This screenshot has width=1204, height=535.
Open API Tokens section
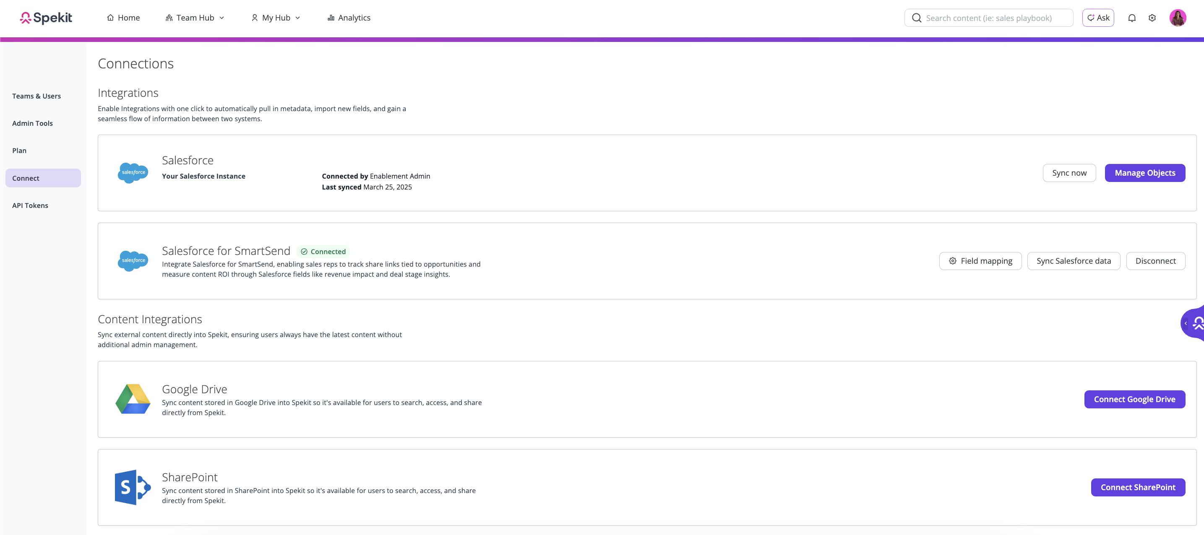point(30,205)
